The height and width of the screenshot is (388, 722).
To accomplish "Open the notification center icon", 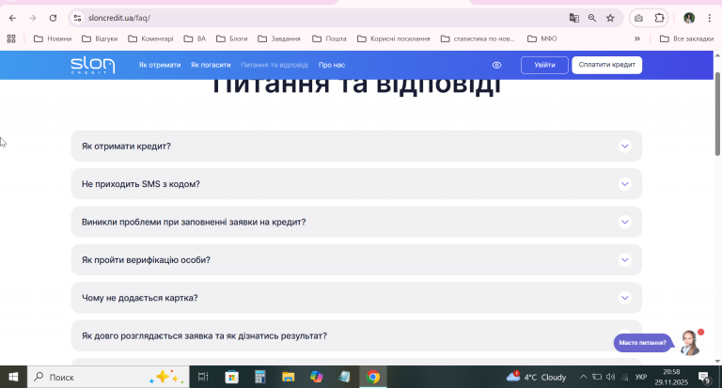I will (x=704, y=378).
